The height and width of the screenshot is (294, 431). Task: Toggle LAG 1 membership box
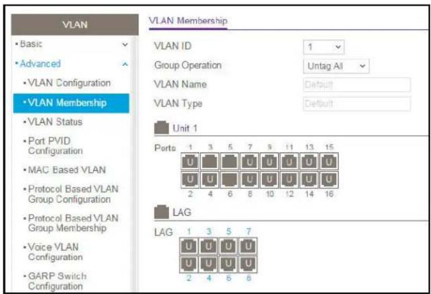(189, 246)
